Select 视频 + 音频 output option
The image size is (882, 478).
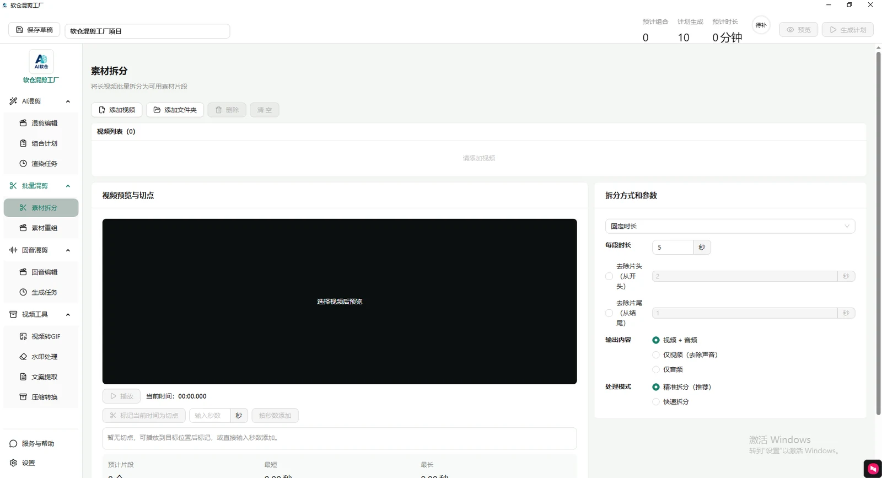coord(656,340)
